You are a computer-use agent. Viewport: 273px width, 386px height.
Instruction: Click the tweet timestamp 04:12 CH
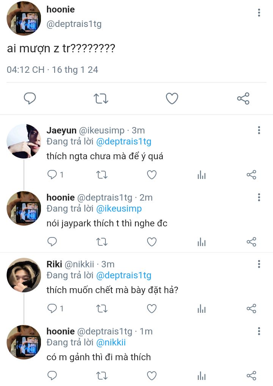[25, 70]
